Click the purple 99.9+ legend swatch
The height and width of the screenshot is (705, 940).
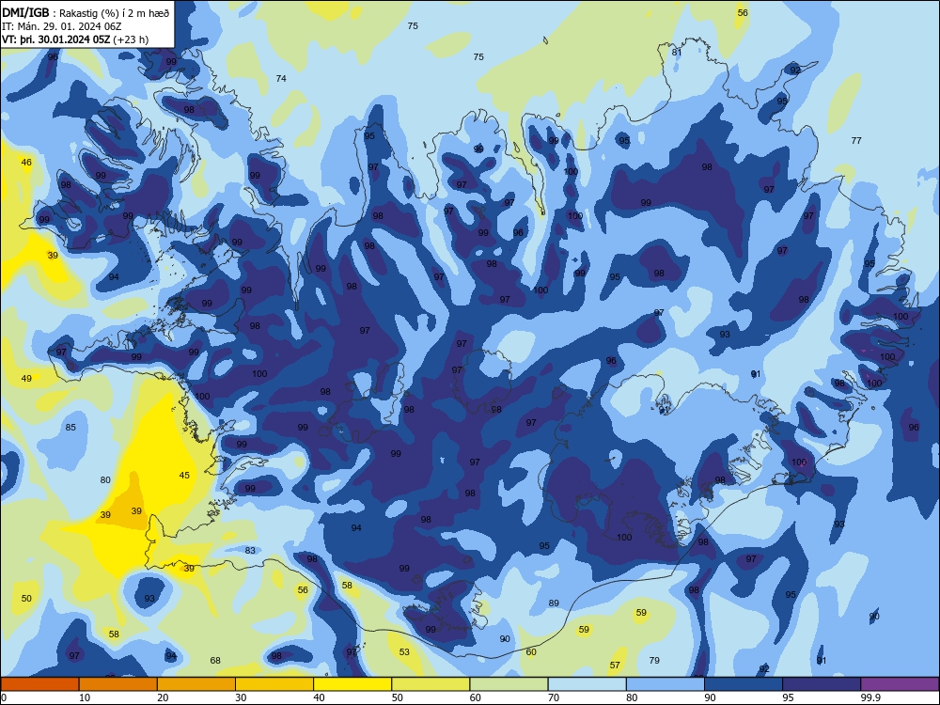[x=900, y=684]
